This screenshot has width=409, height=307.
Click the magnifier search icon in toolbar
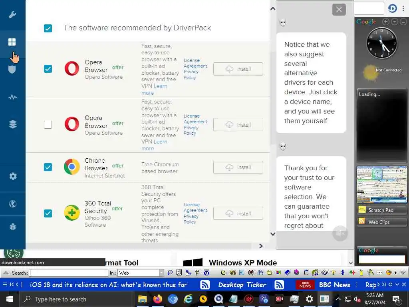point(170,273)
